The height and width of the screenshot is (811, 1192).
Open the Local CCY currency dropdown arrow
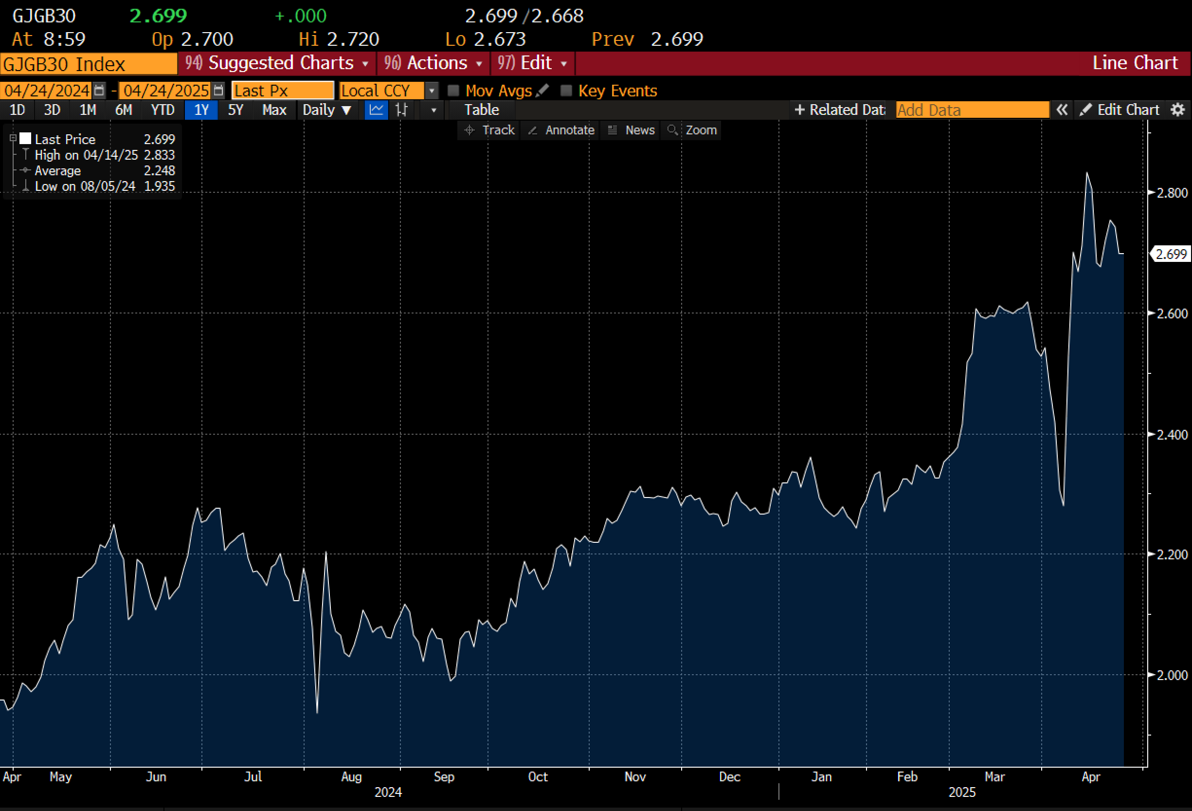[x=432, y=91]
